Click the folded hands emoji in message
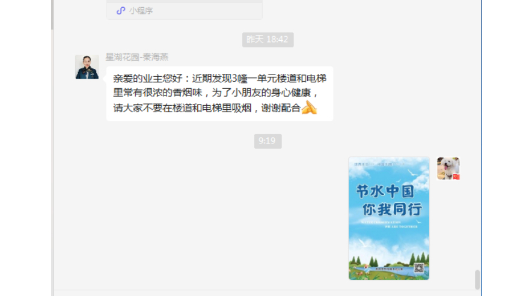The height and width of the screenshot is (296, 529). pos(310,107)
